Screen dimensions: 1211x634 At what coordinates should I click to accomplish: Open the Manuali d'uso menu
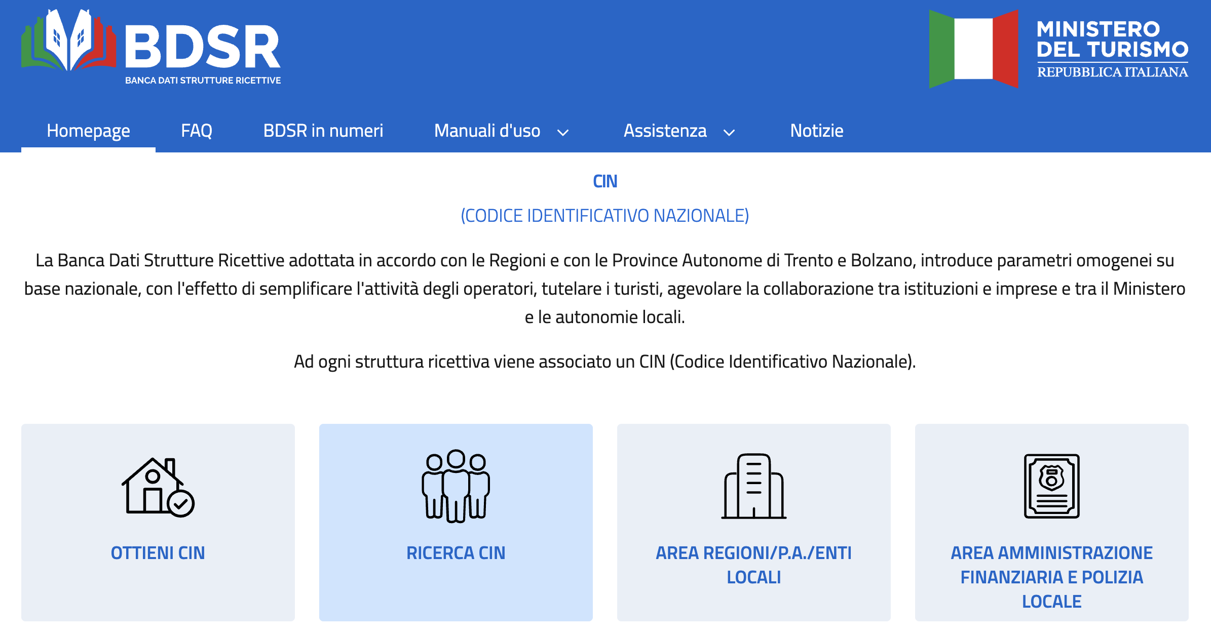click(487, 131)
